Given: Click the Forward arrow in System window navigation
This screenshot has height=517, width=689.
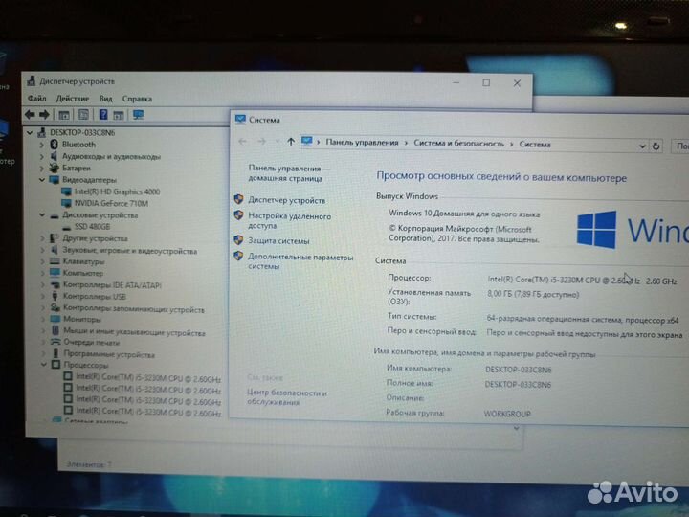Looking at the screenshot, I should click(x=261, y=141).
